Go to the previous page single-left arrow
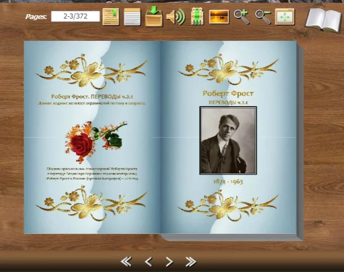Viewport: 344px width, 272px height. click(x=149, y=262)
